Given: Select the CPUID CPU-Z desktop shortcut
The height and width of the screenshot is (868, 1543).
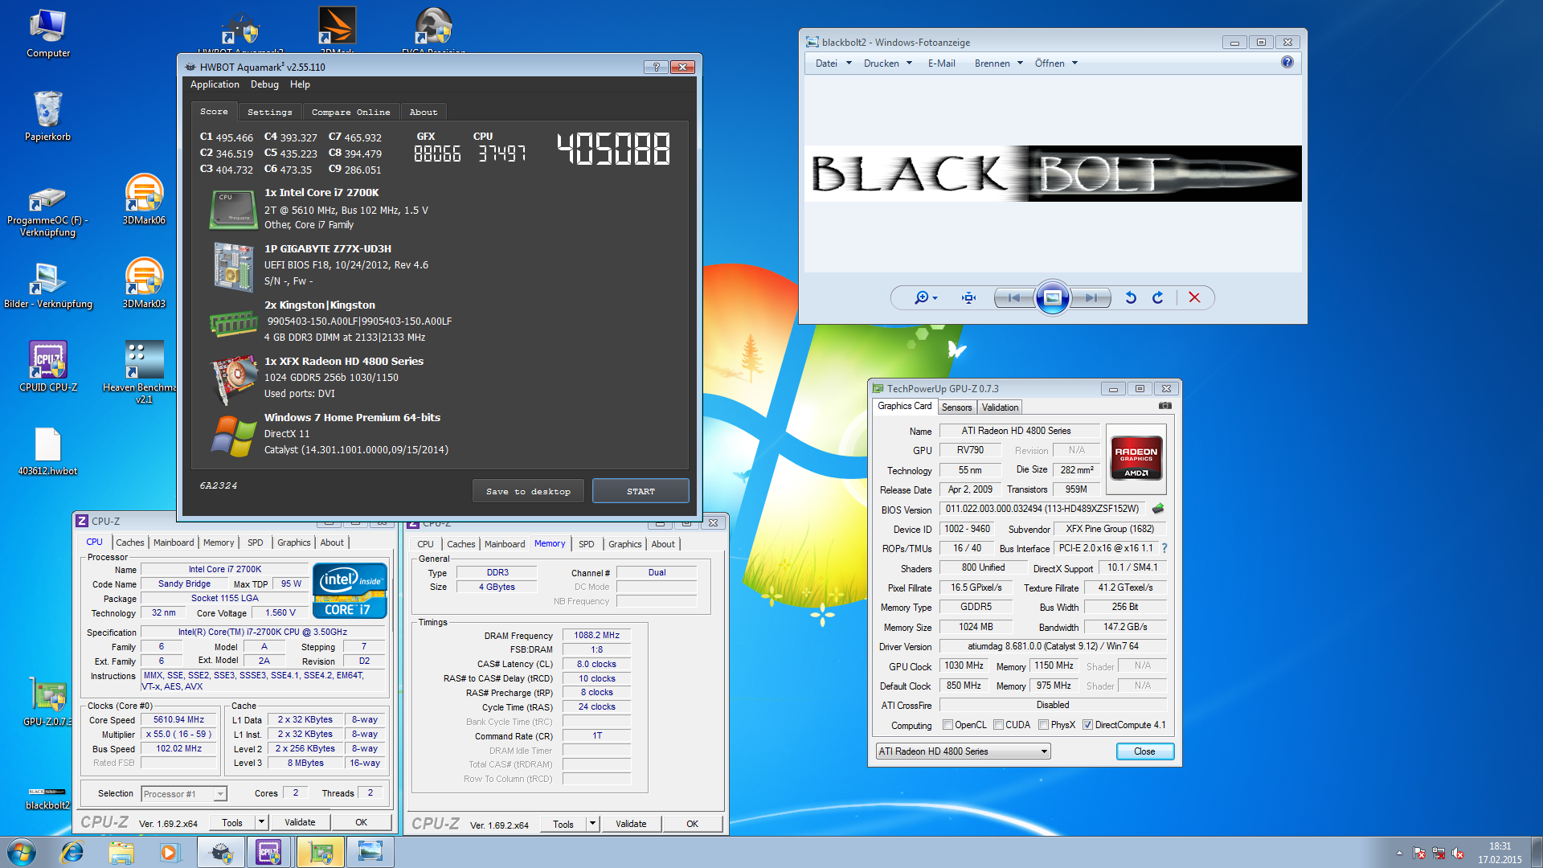Looking at the screenshot, I should pyautogui.click(x=48, y=366).
